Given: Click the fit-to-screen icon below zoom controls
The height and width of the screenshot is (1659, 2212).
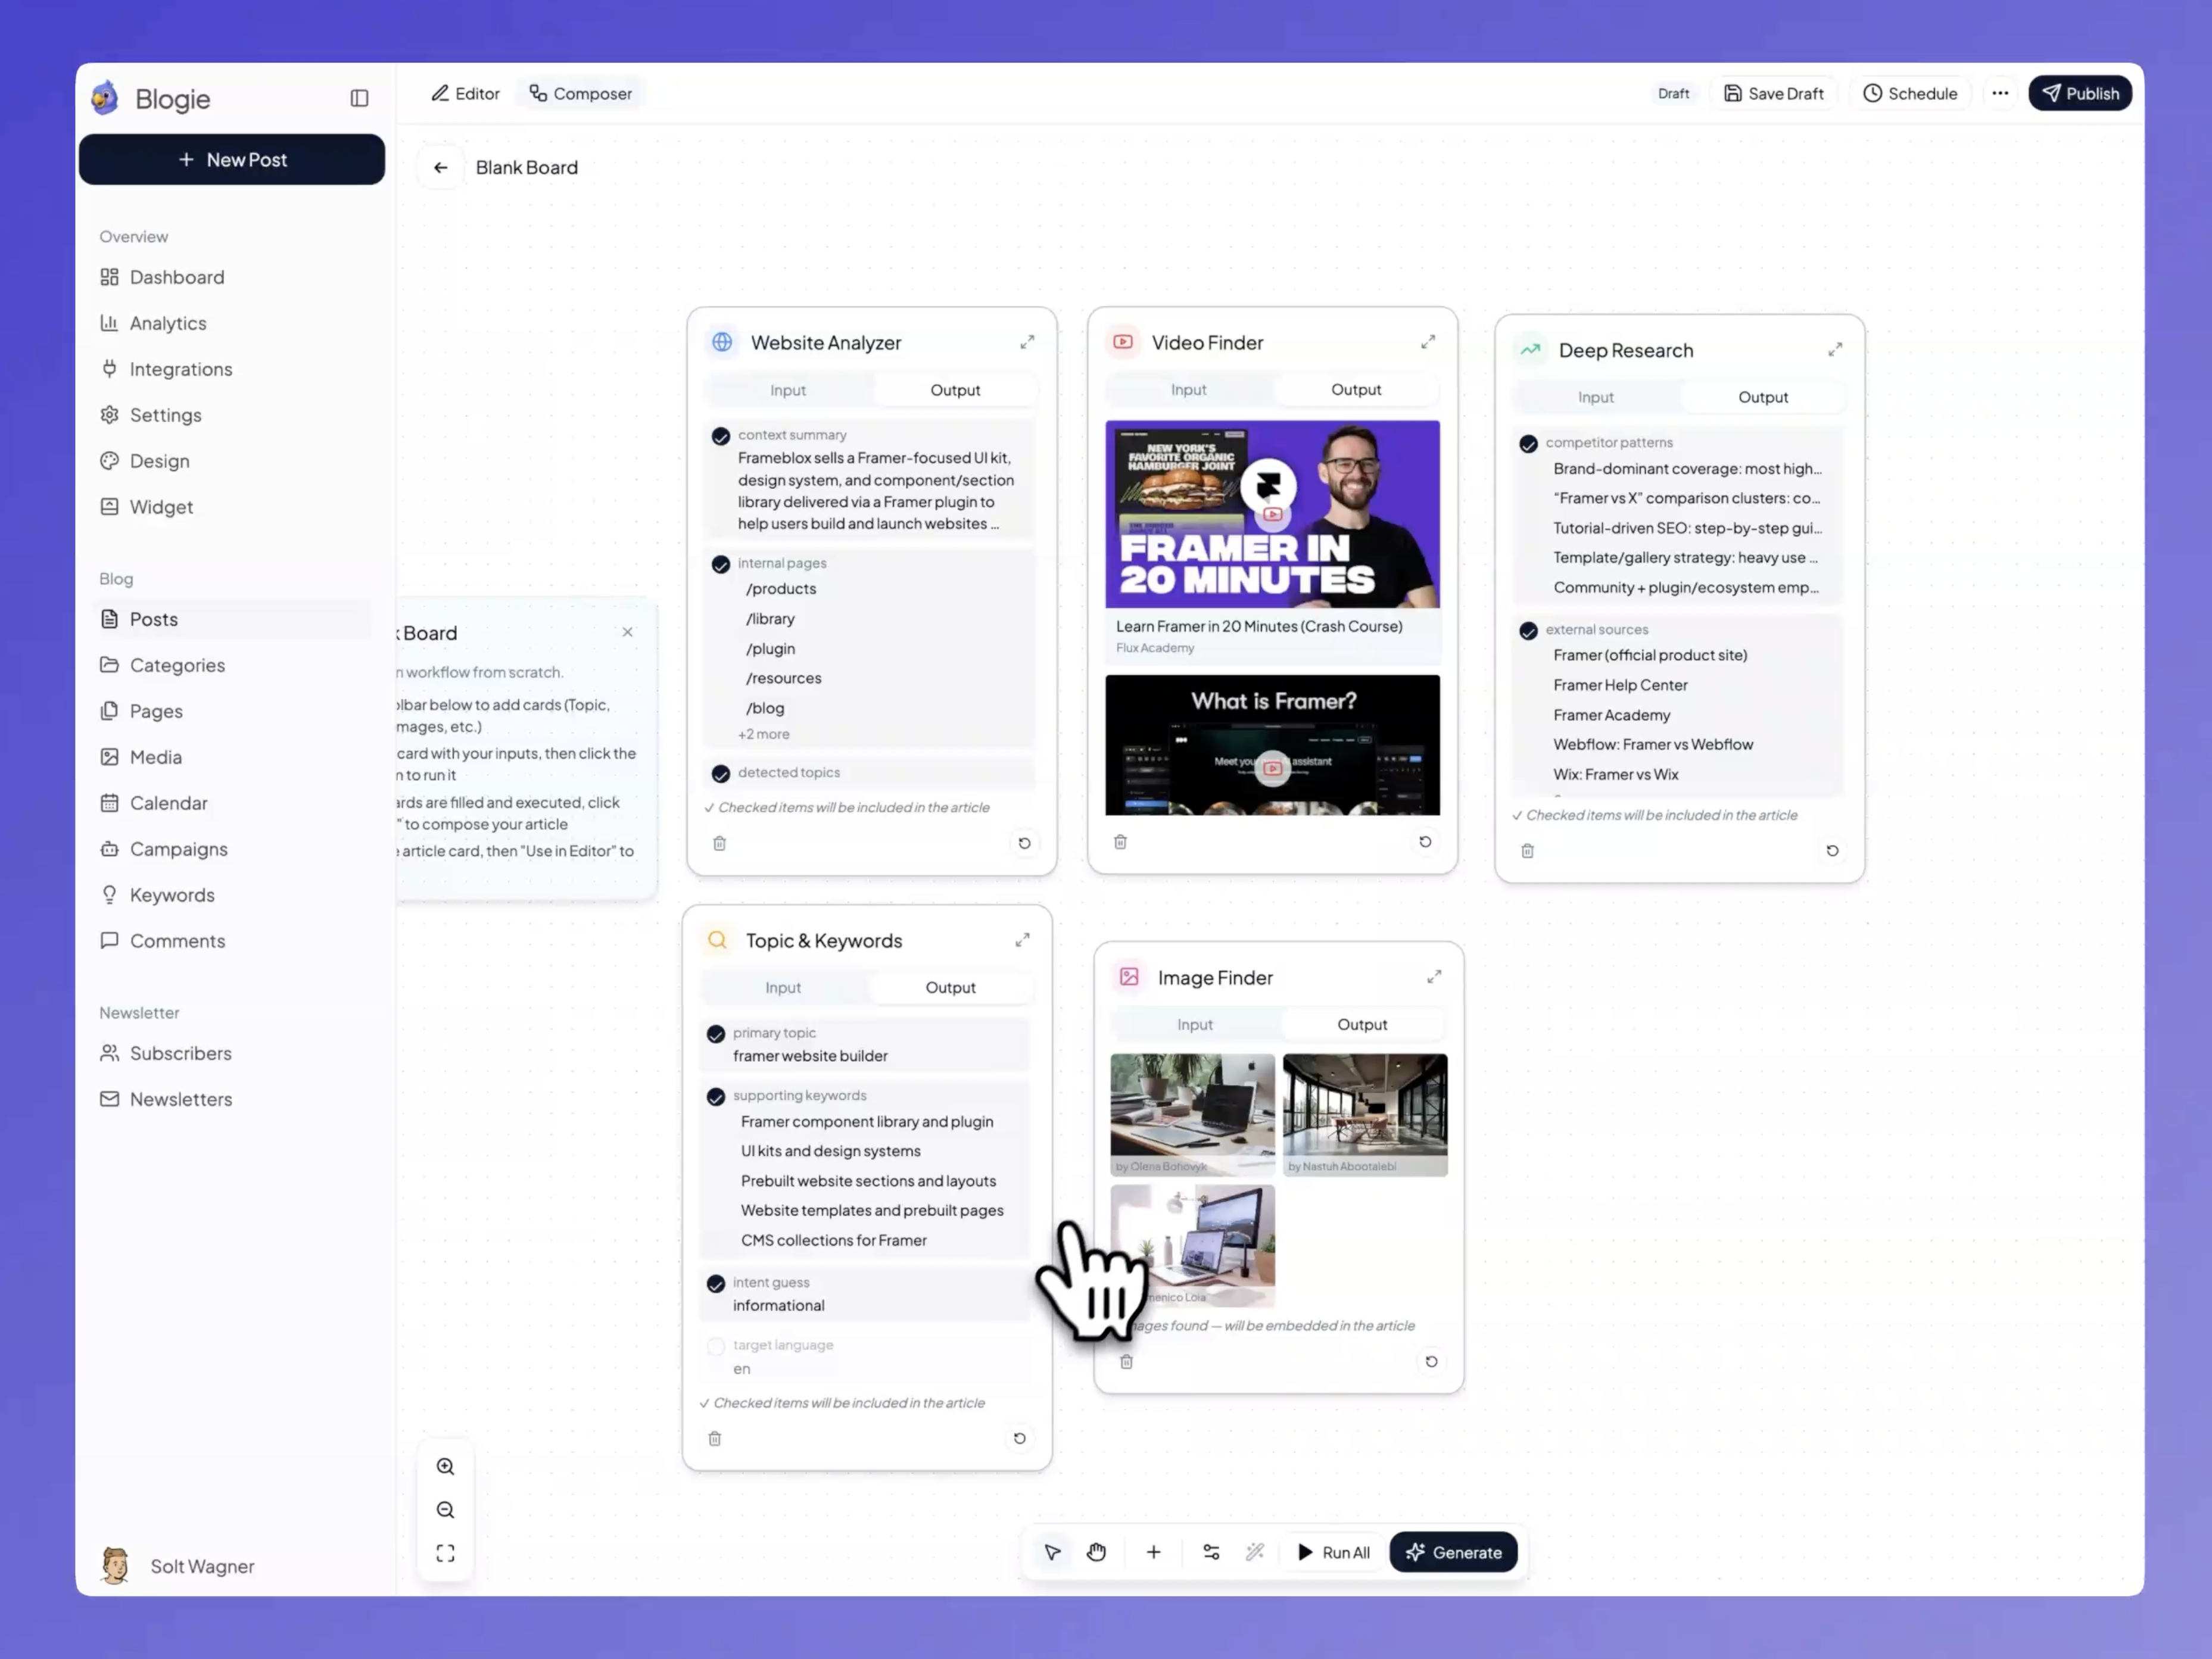Looking at the screenshot, I should click(445, 1553).
